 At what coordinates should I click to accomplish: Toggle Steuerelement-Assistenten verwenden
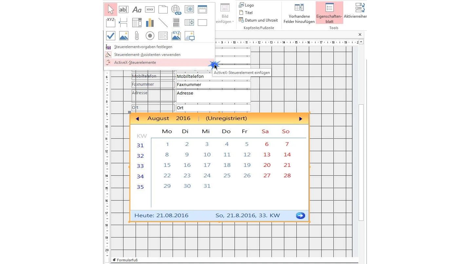tap(147, 55)
